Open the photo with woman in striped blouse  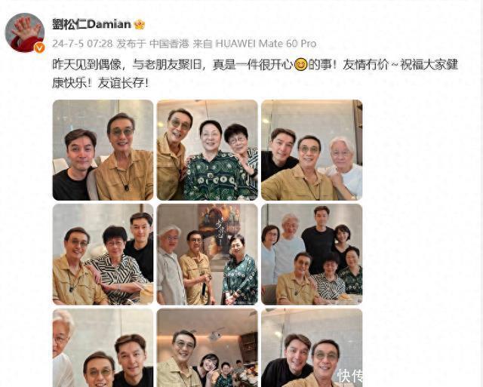103,254
